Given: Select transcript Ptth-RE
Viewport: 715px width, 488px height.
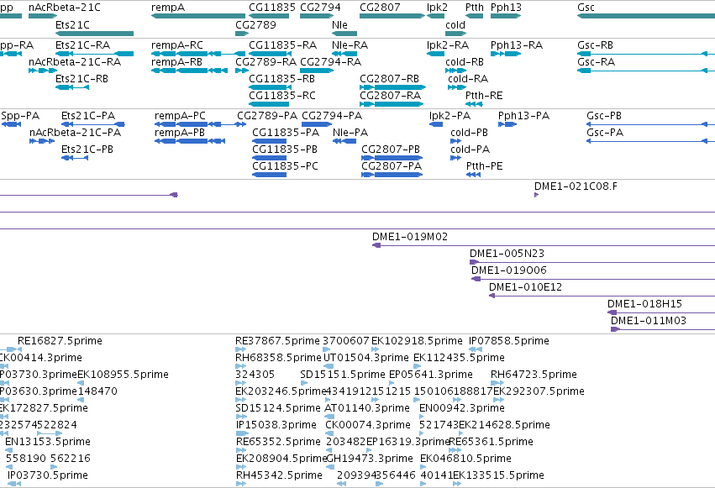Looking at the screenshot, I should (x=484, y=95).
